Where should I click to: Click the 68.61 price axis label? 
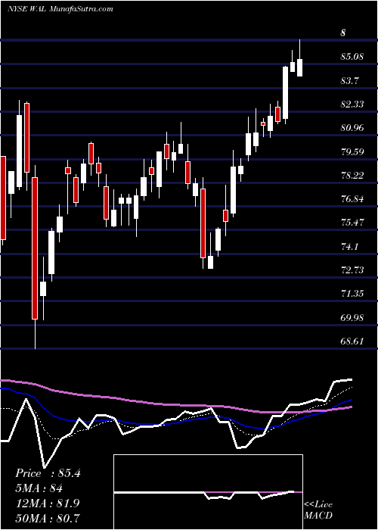coord(352,341)
